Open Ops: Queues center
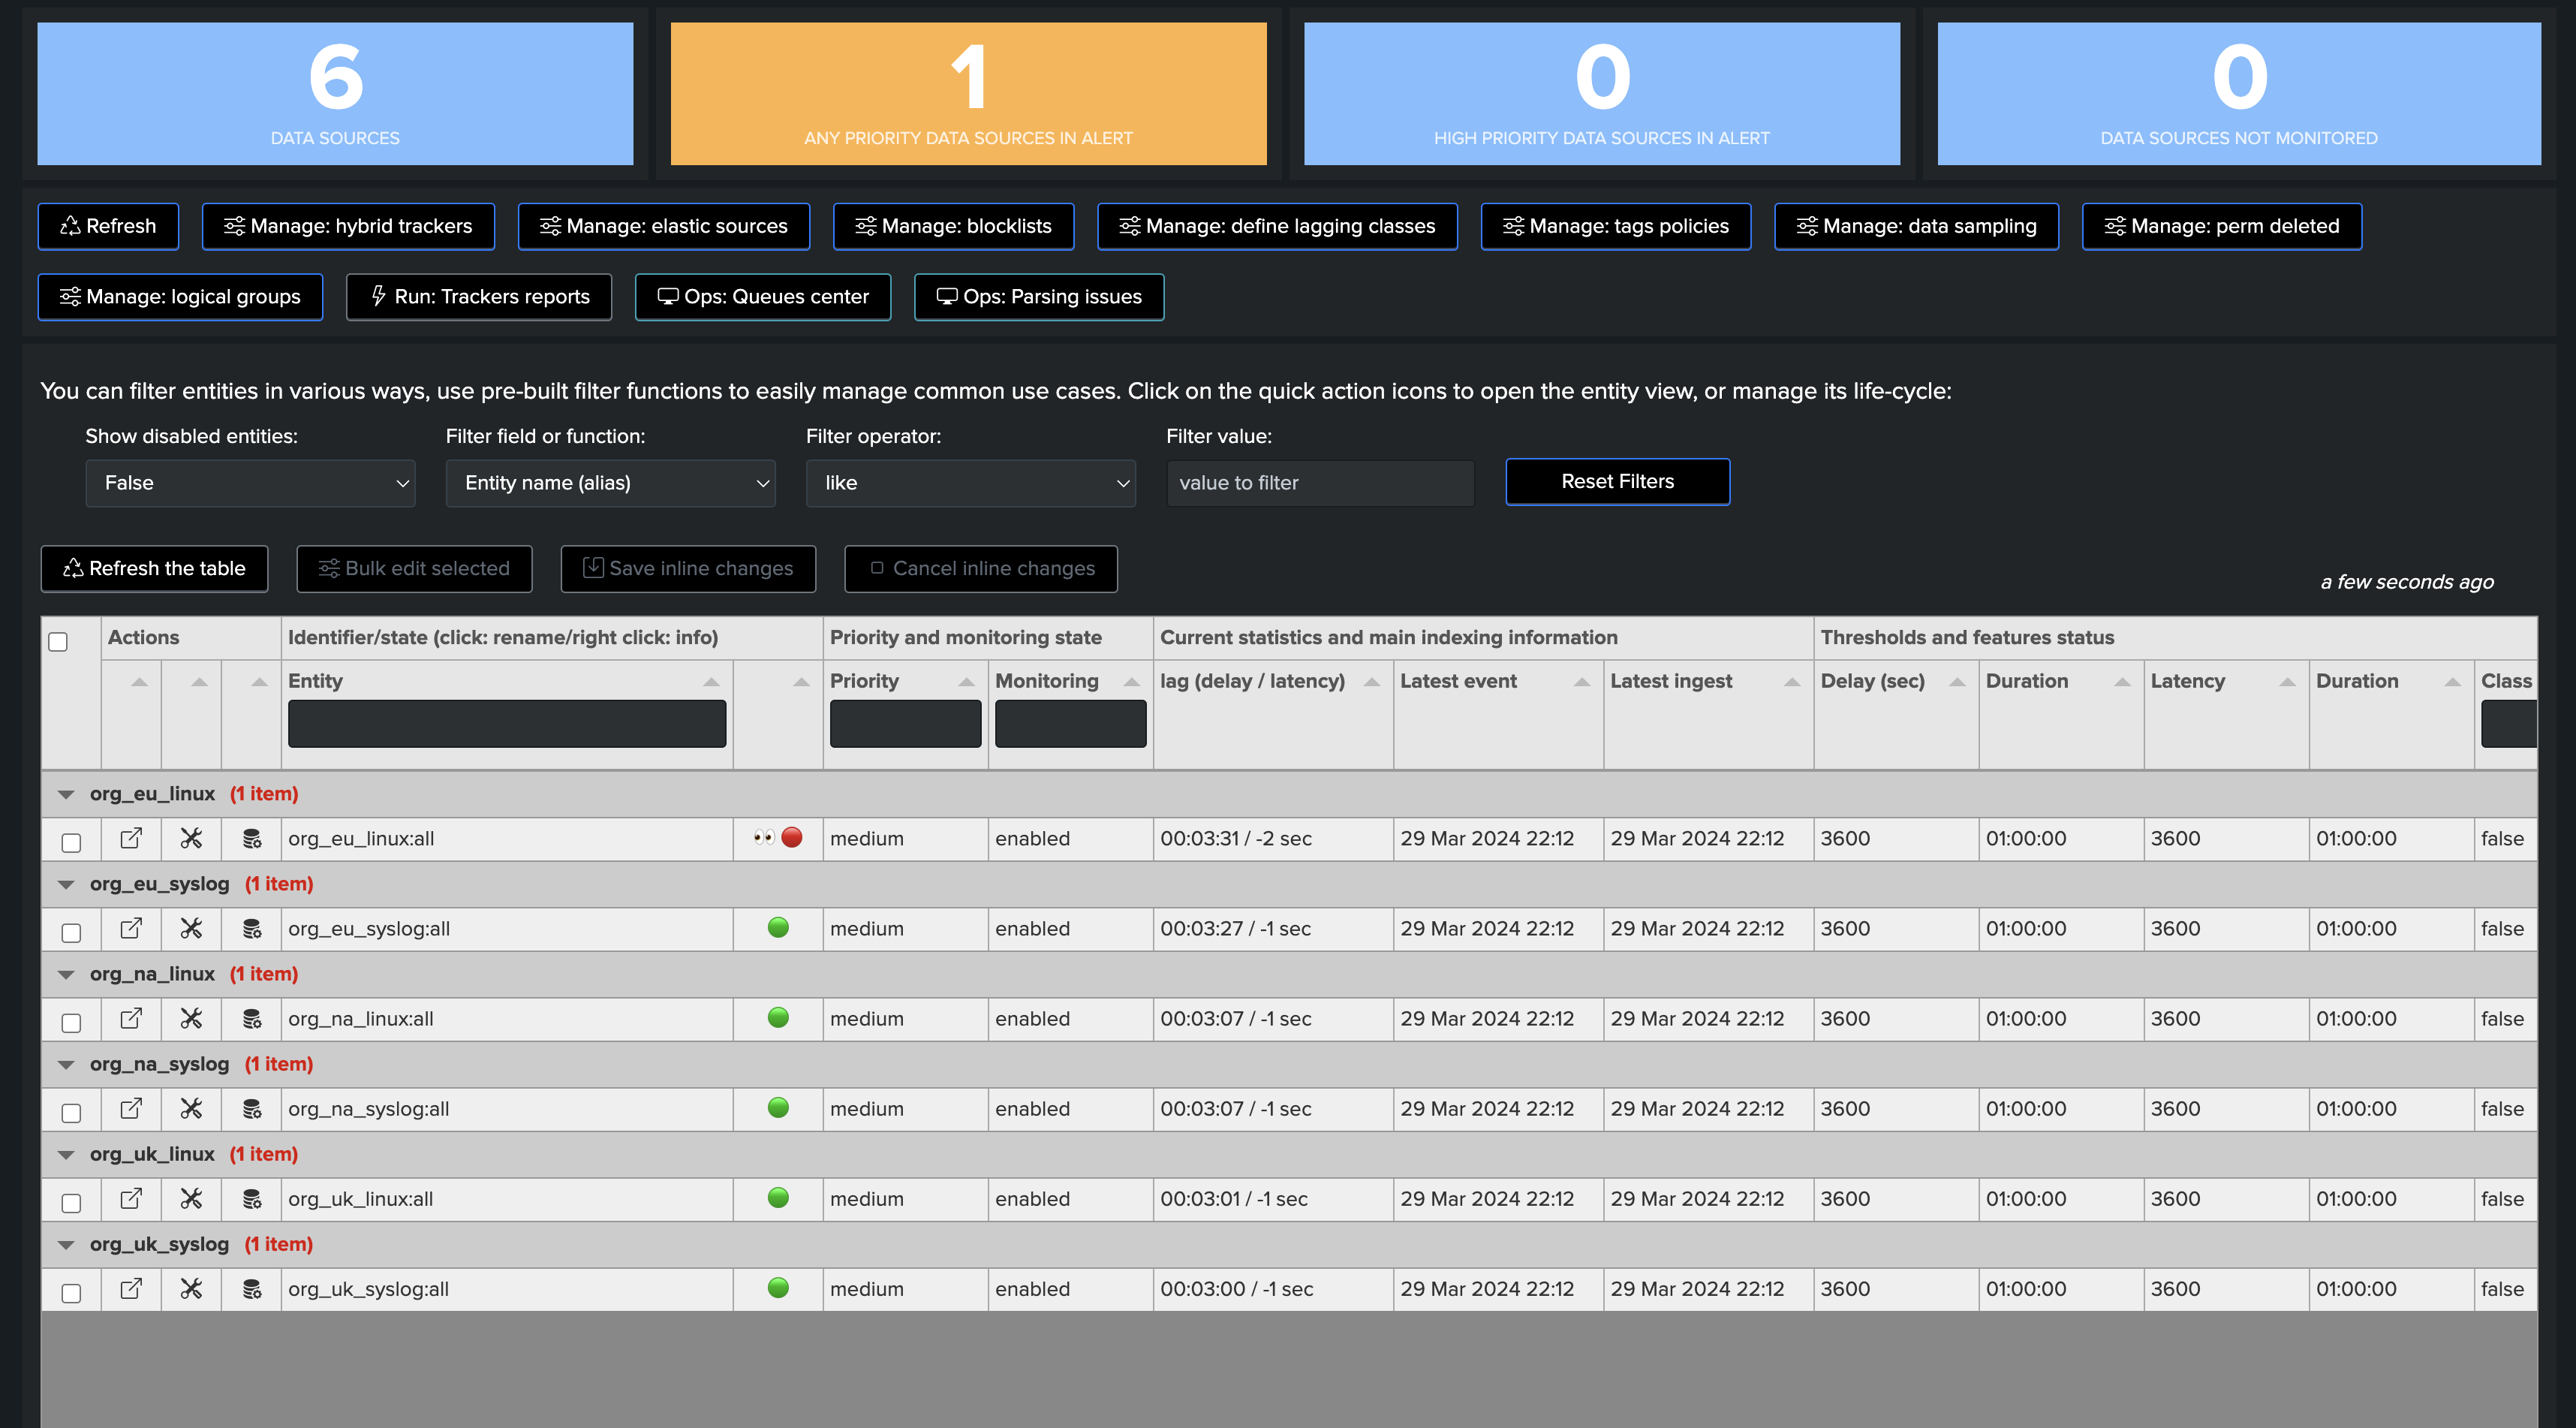Viewport: 2576px width, 1428px height. (x=762, y=297)
